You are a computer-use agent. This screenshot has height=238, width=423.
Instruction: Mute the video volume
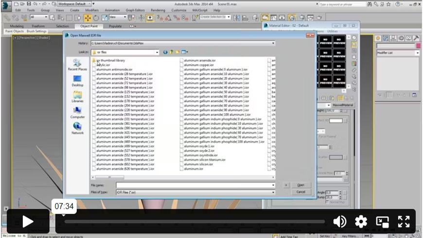[339, 221]
